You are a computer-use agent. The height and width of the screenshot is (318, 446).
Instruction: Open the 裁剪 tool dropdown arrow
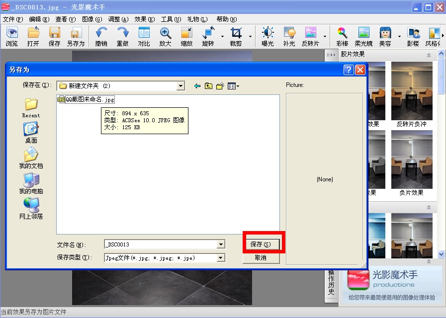click(x=250, y=36)
